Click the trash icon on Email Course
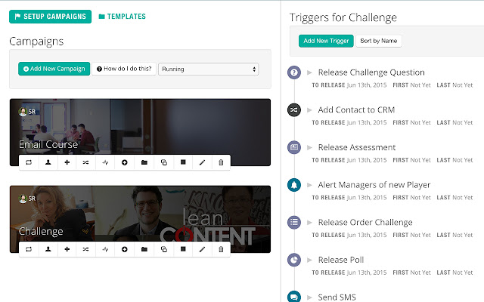The height and width of the screenshot is (302, 484). (221, 162)
